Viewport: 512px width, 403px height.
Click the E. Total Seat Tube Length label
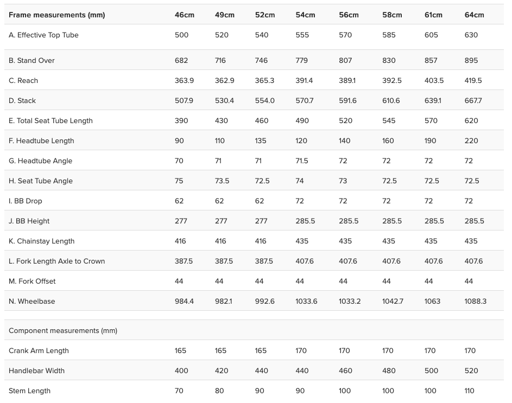[x=50, y=120]
